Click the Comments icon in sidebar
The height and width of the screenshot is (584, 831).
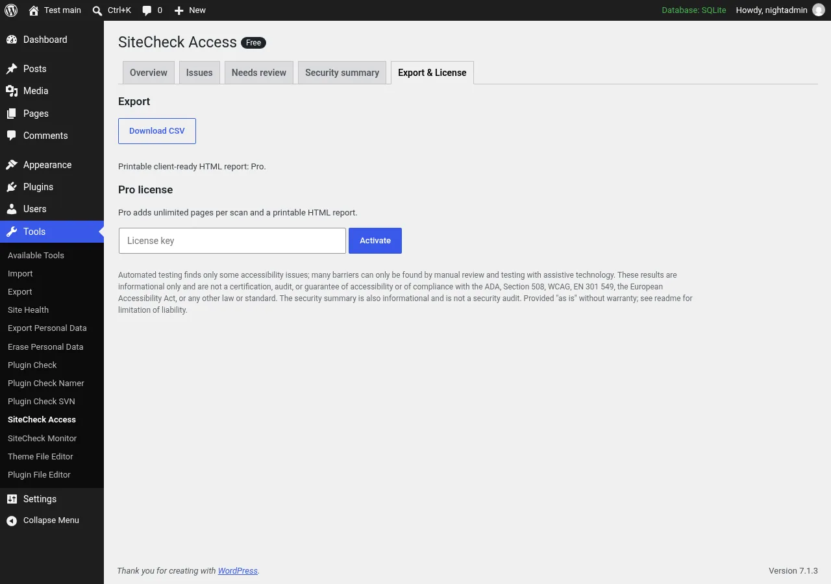point(12,136)
